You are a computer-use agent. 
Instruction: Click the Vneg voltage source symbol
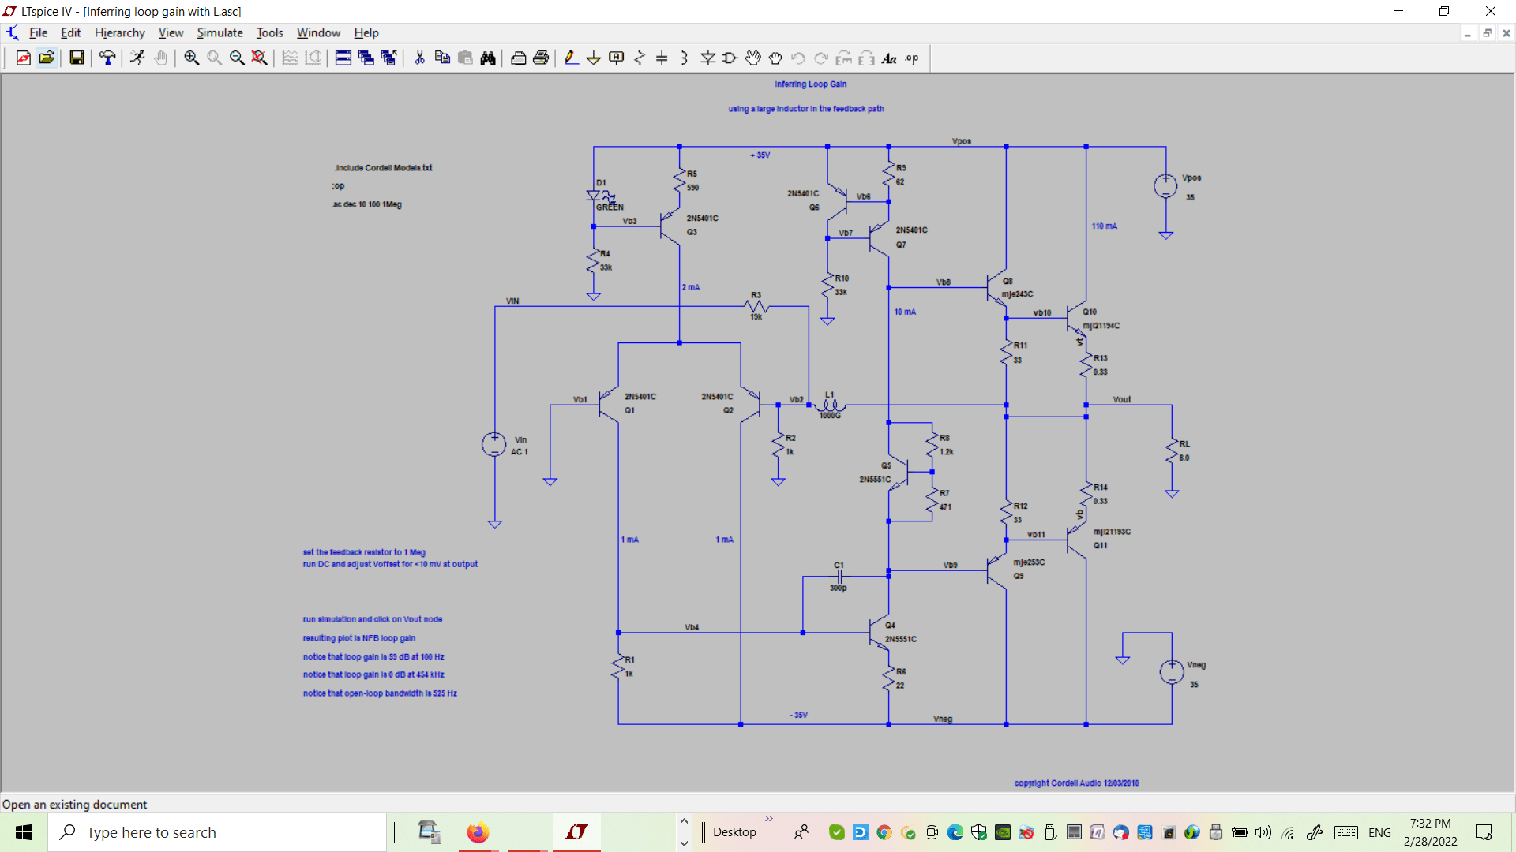[x=1172, y=672]
